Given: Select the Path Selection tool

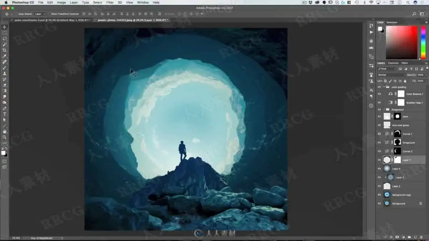Looking at the screenshot, I should pyautogui.click(x=4, y=120).
